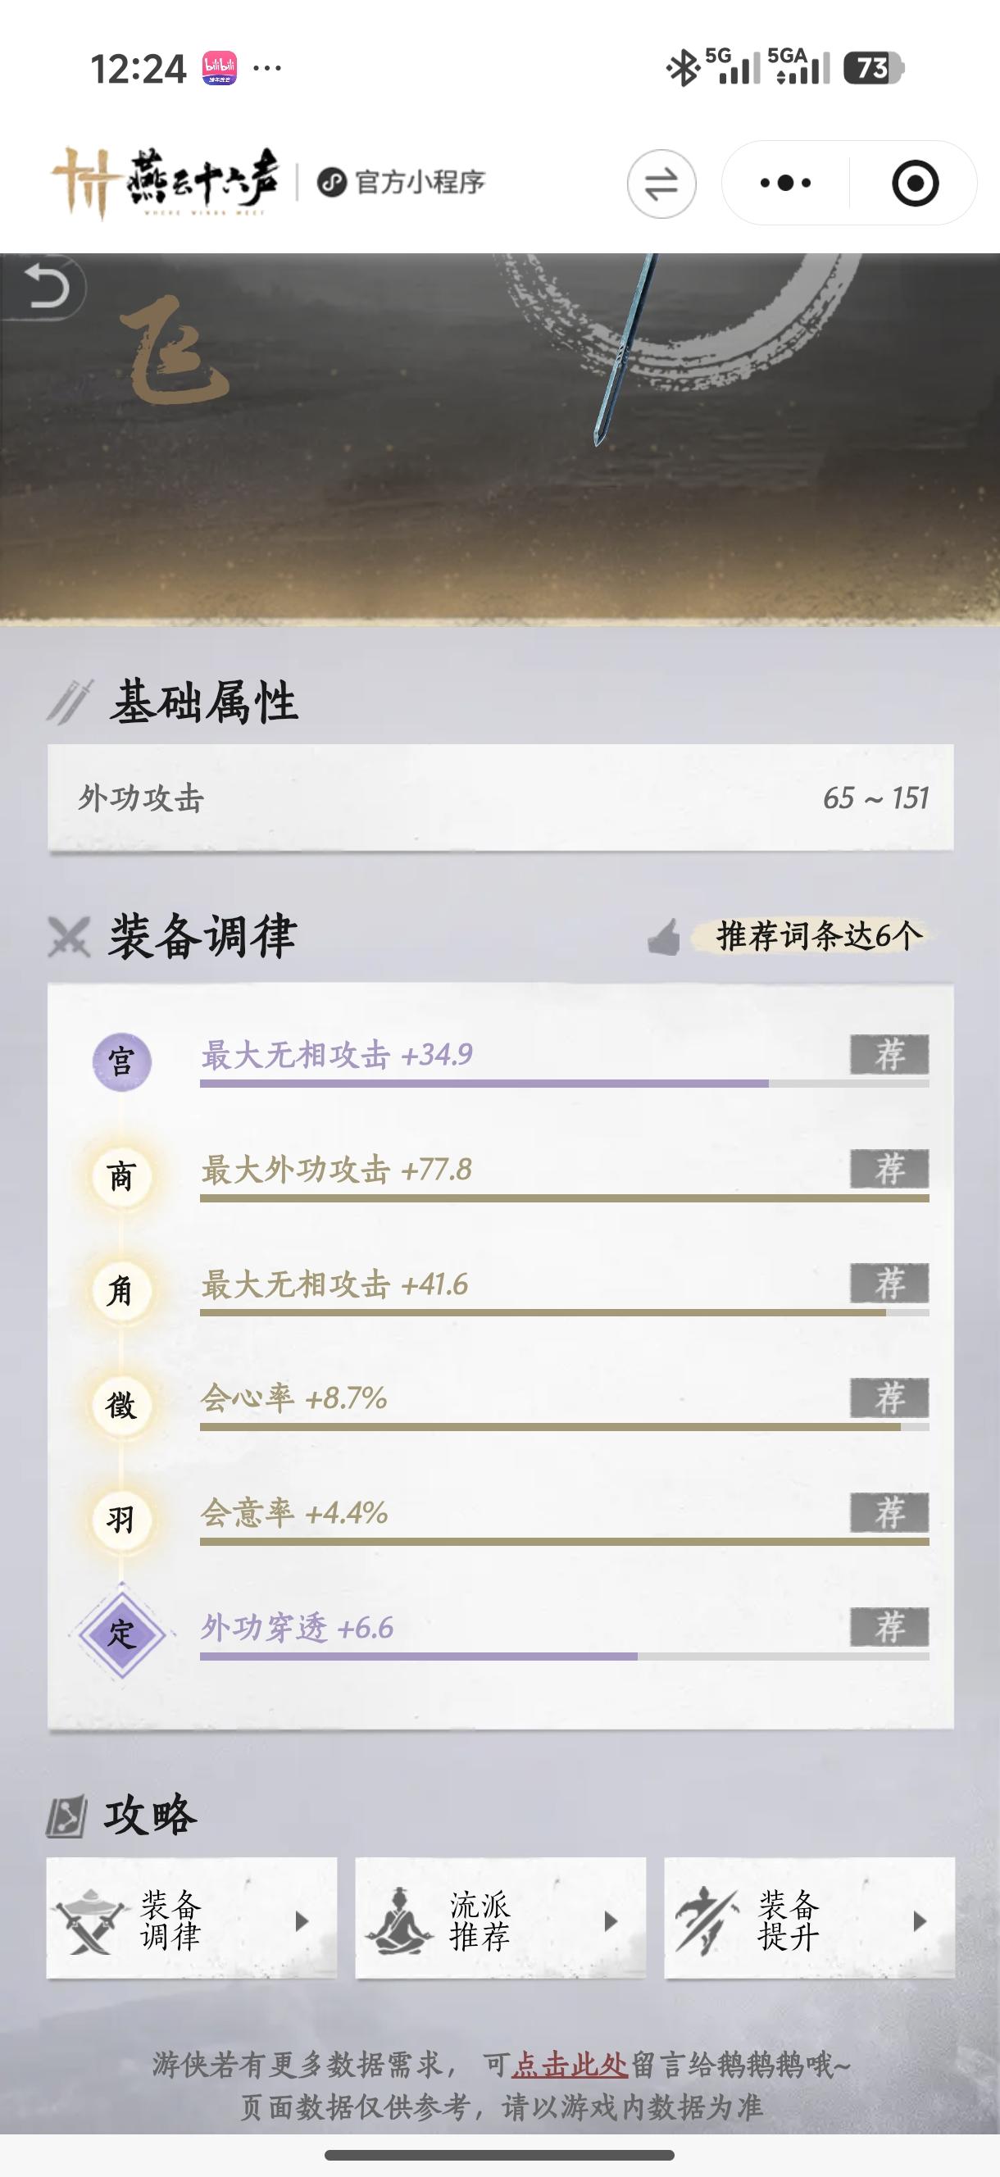The width and height of the screenshot is (1000, 2177).
Task: Tap the 商 tuning slot icon
Action: point(120,1176)
